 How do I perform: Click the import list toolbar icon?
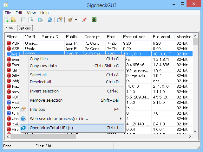[23, 20]
